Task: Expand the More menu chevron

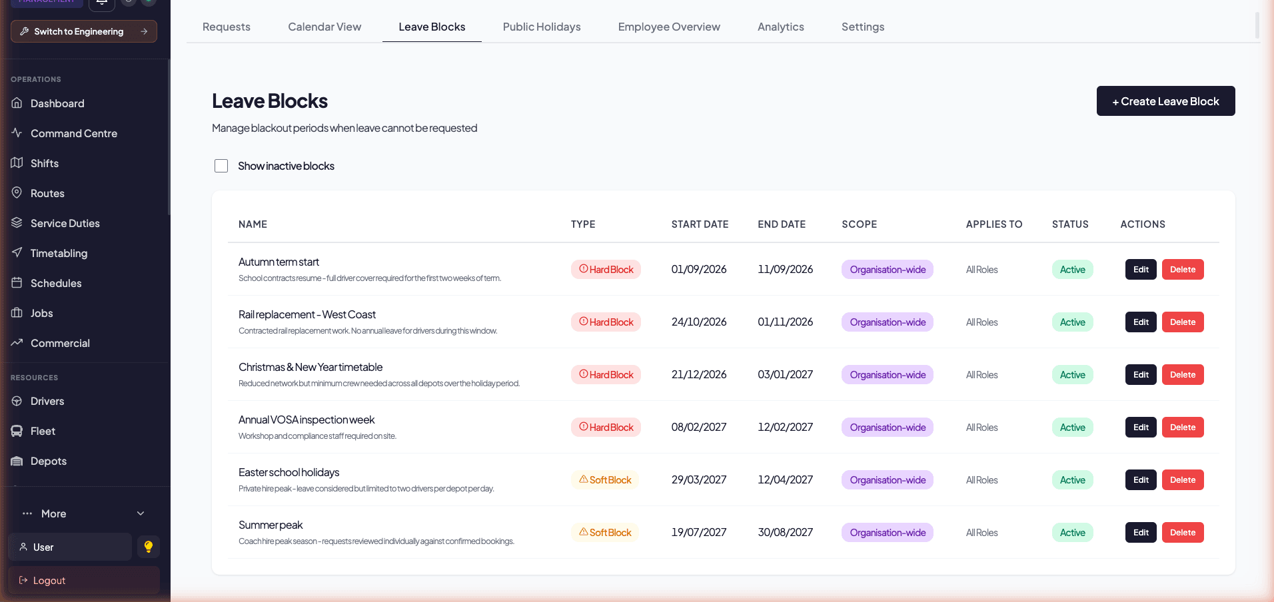Action: coord(141,513)
